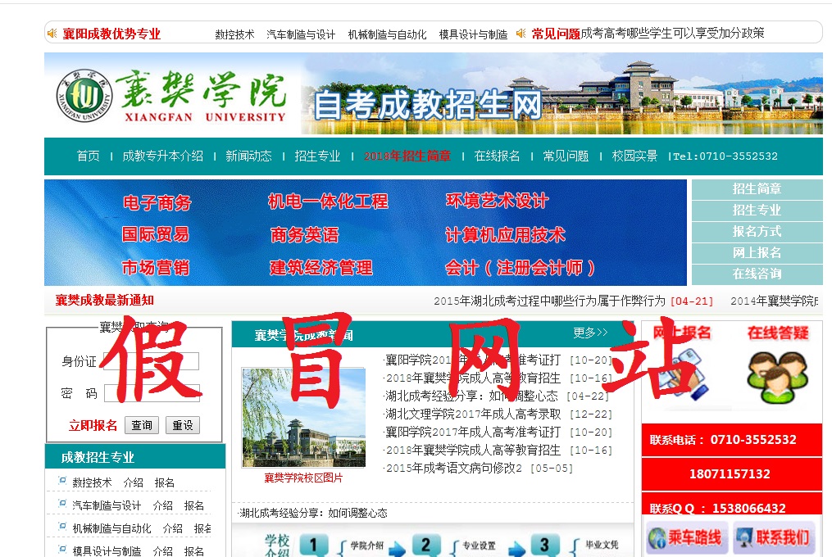The height and width of the screenshot is (557, 832).
Task: Open the red 2018年招生简章 menu item
Action: tap(407, 156)
